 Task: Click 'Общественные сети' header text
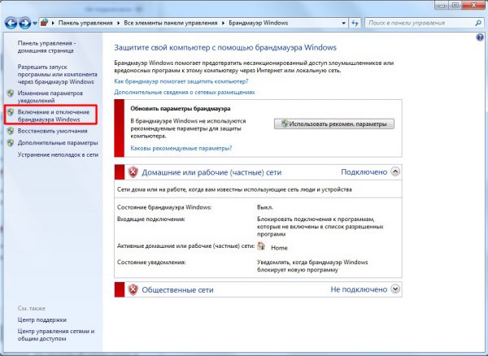point(177,290)
